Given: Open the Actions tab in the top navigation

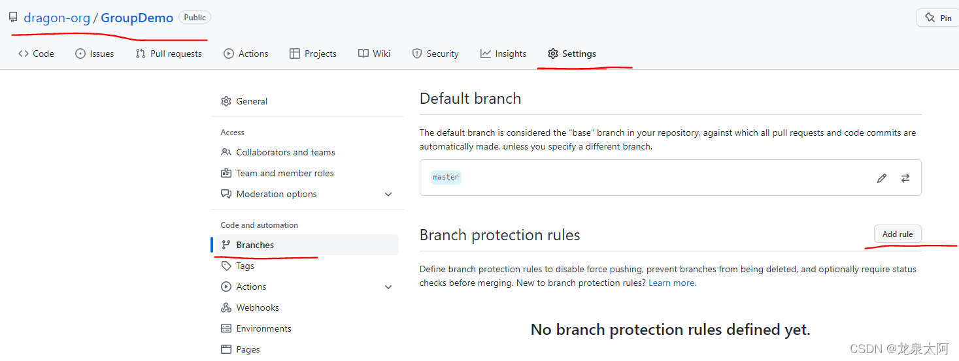Looking at the screenshot, I should (246, 54).
